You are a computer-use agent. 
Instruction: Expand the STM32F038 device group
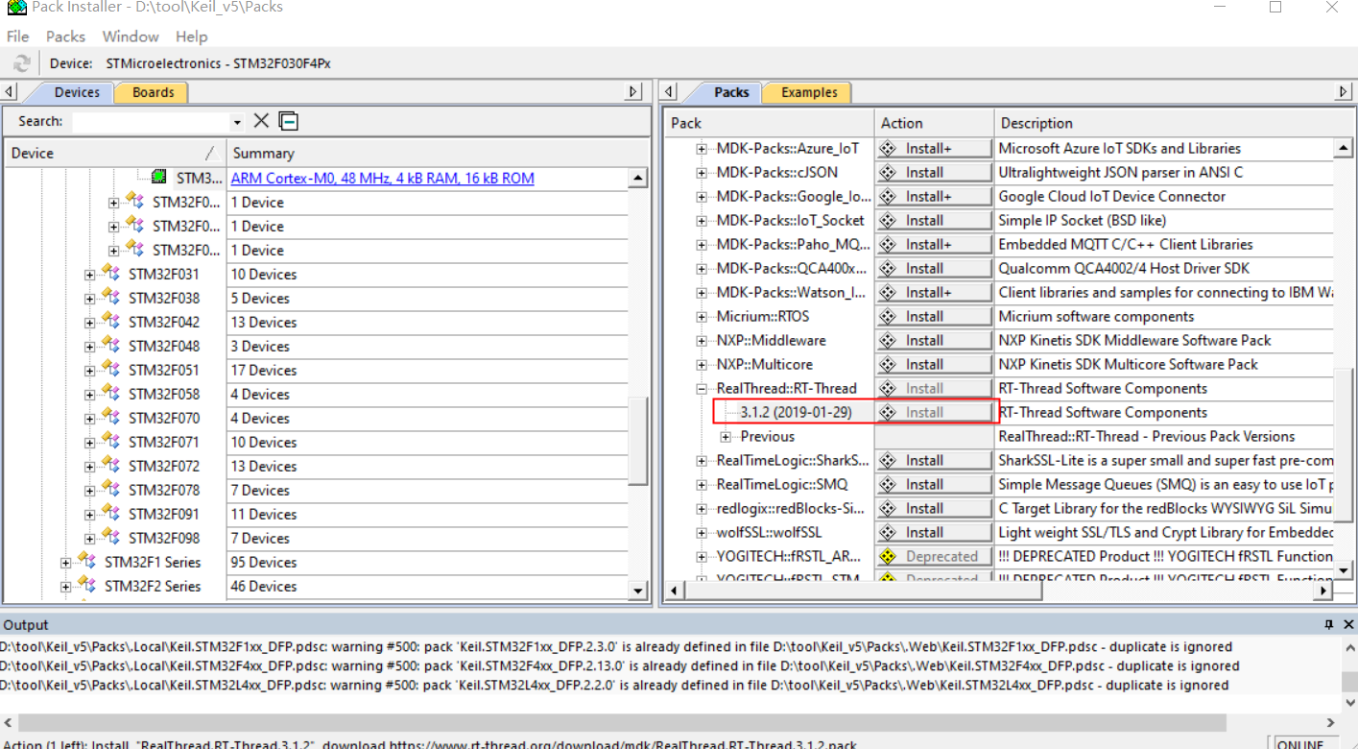[89, 299]
